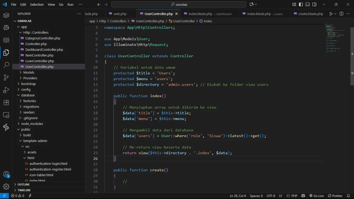Image resolution: width=354 pixels, height=199 pixels.
Task: Expand the Models folder
Action: coord(29,72)
